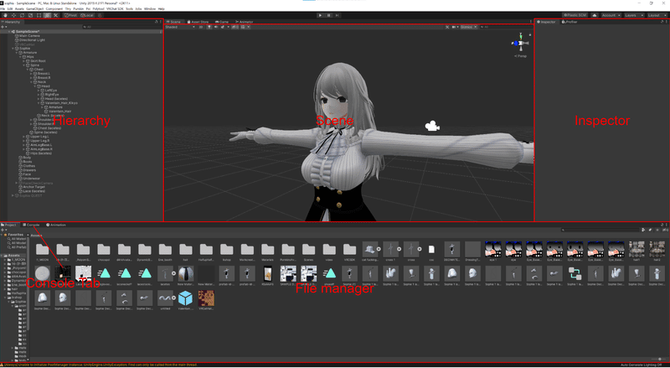The image size is (670, 368).
Task: Toggle scene audio speaker icon
Action: [x=216, y=27]
